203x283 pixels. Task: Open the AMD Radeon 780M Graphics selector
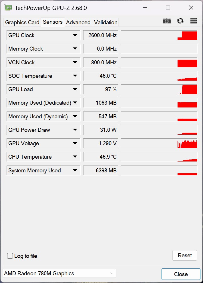59,273
